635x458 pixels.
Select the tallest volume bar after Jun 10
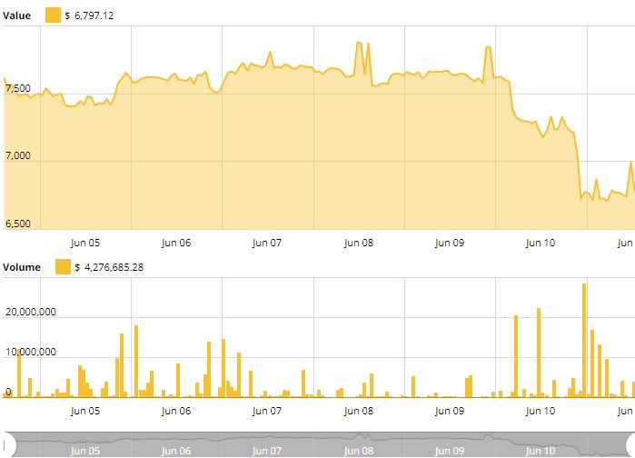coord(583,340)
